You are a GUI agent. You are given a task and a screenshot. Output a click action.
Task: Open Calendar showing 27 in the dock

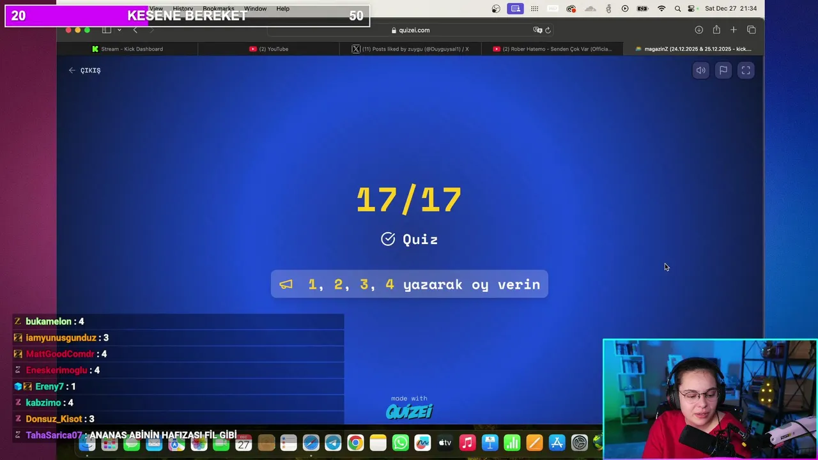click(x=243, y=443)
